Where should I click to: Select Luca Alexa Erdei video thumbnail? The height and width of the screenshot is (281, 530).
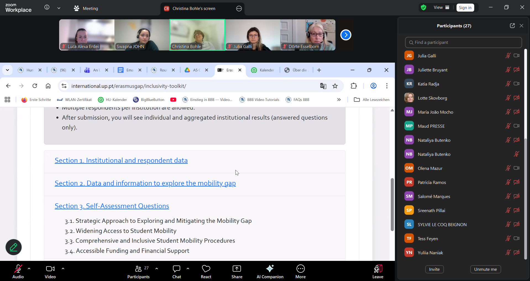tap(87, 35)
